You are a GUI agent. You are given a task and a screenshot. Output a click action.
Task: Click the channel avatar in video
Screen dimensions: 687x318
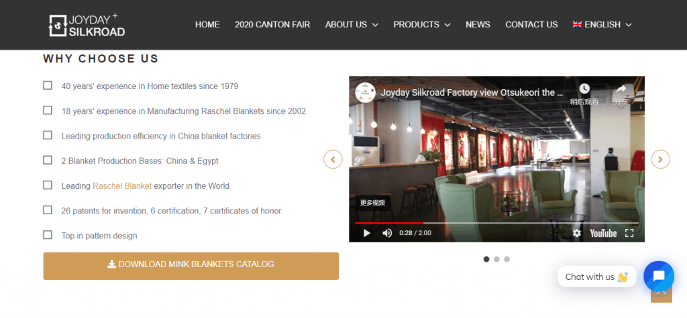[x=366, y=92]
